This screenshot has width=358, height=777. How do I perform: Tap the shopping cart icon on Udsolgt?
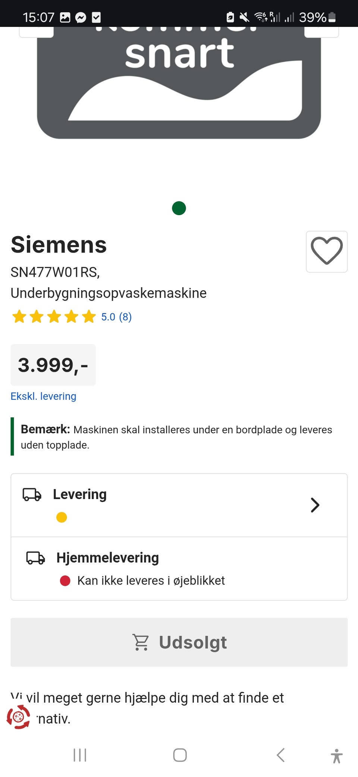click(x=141, y=642)
